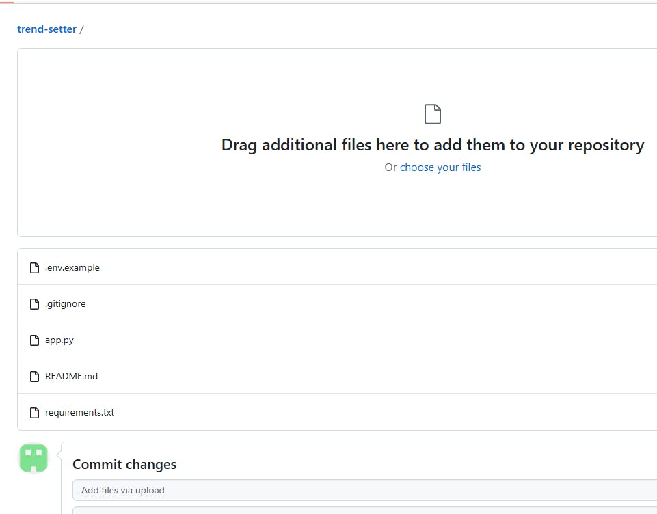Open the trend-setter repository link
Viewport: 657px width, 514px height.
[x=46, y=29]
